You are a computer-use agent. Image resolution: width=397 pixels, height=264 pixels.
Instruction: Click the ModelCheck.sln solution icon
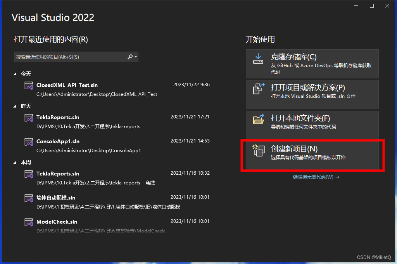[x=29, y=222]
